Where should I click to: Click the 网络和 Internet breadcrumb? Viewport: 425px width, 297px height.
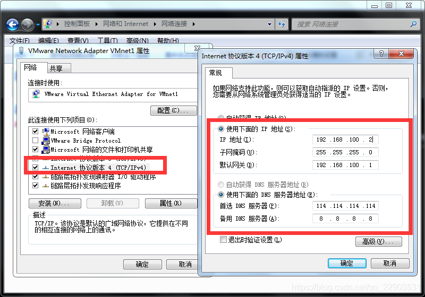[x=125, y=24]
